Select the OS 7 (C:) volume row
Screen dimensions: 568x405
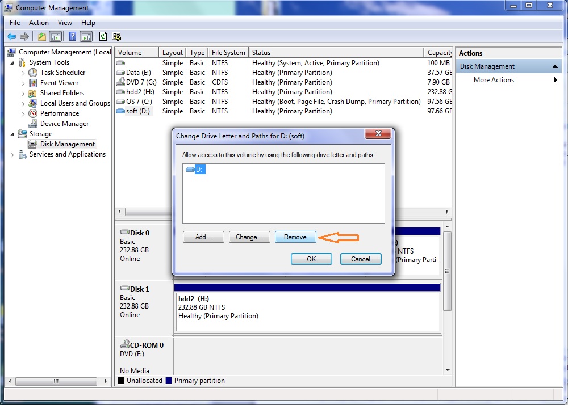pyautogui.click(x=283, y=102)
